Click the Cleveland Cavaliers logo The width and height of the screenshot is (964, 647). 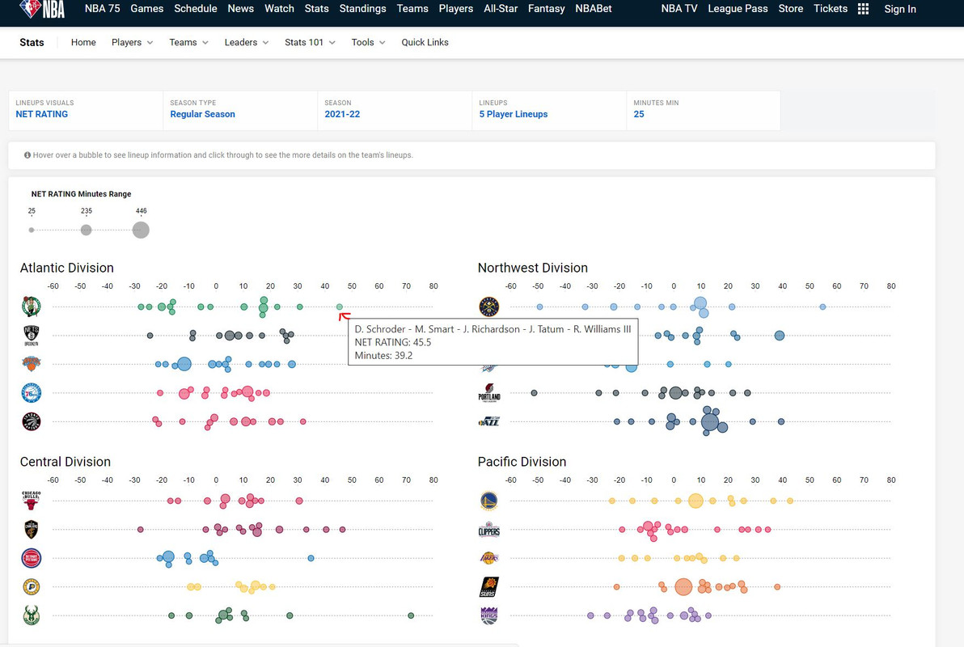tap(32, 529)
